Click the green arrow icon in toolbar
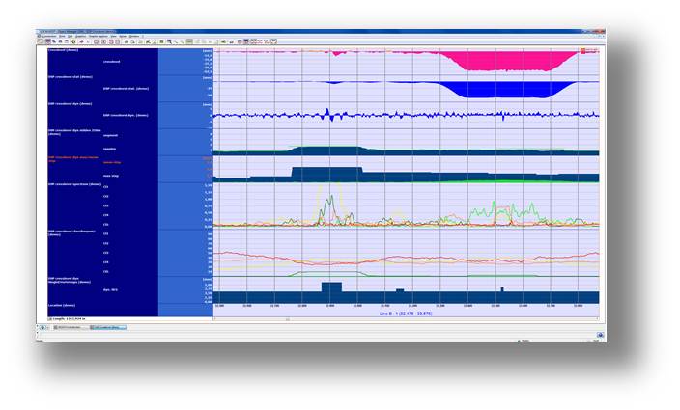The image size is (680, 410). pos(223,41)
